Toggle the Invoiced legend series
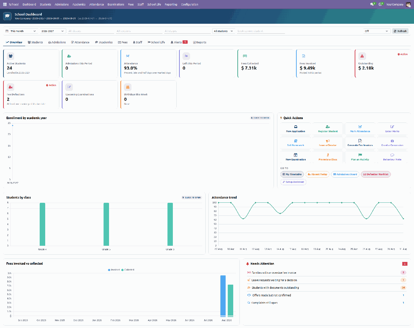The image size is (414, 328). (114, 270)
